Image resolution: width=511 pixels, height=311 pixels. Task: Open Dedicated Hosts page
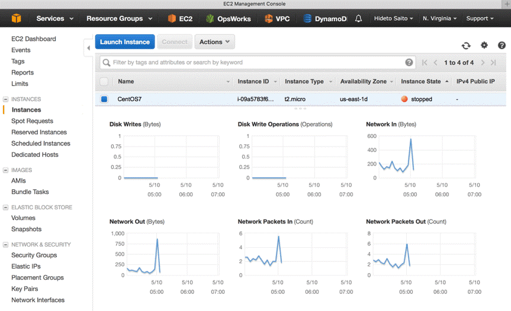[35, 154]
